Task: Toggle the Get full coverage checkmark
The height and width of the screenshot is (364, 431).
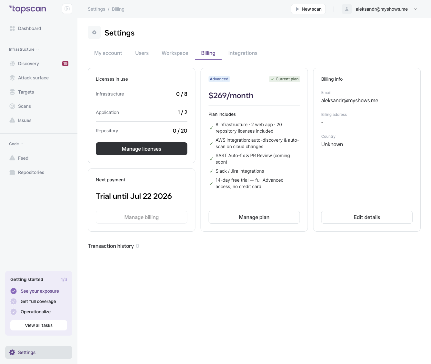Action: 14,301
